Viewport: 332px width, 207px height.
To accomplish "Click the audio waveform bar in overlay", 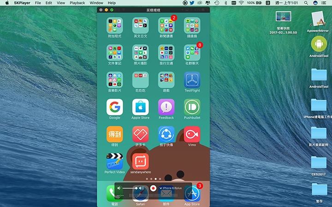I will 153,195.
